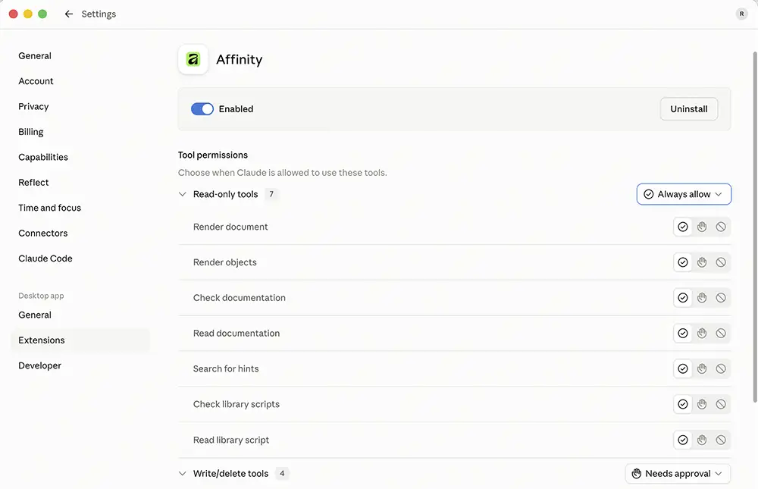This screenshot has height=489, width=758.
Task: Open Developer settings
Action: (39, 365)
